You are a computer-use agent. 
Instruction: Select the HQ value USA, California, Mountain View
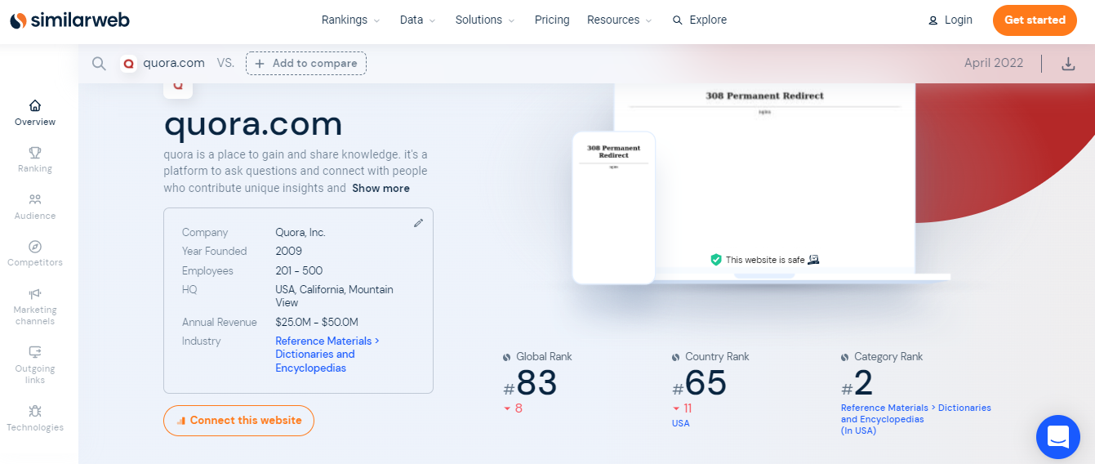click(x=334, y=296)
